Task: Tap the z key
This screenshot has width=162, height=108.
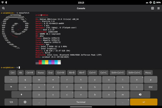Action: tap(39, 94)
